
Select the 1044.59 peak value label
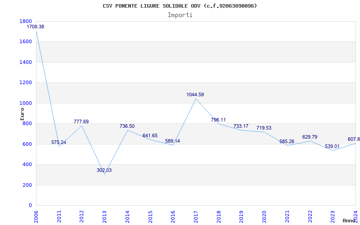click(x=195, y=94)
